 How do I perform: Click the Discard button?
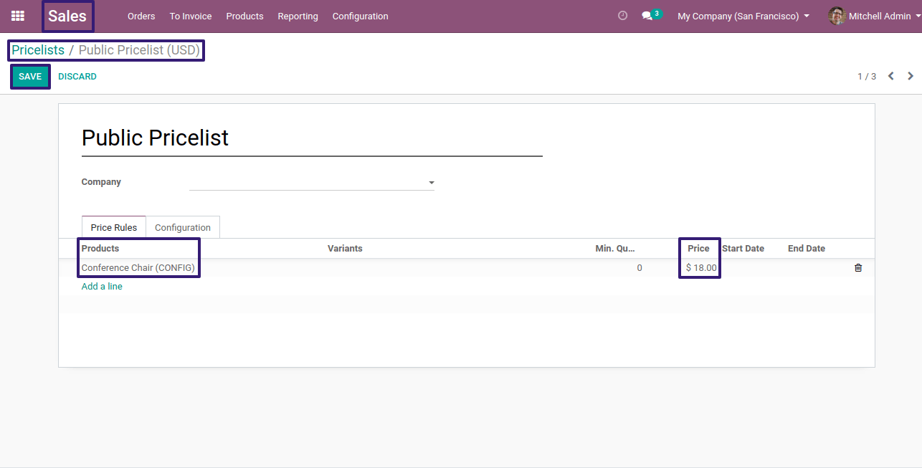pos(77,77)
